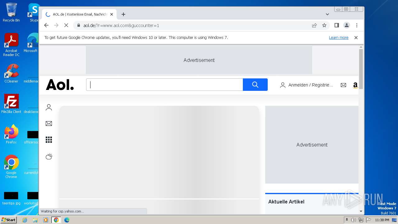Open the sidebar profile icon

point(49,108)
